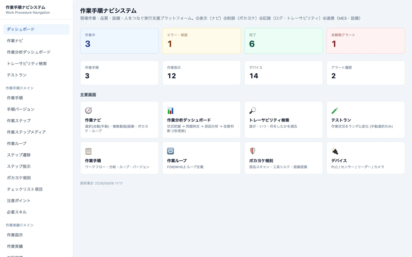Viewport: 412px width, 257px height.
Task: Click the shield icon for ポカヨケ規則
Action: 252,151
